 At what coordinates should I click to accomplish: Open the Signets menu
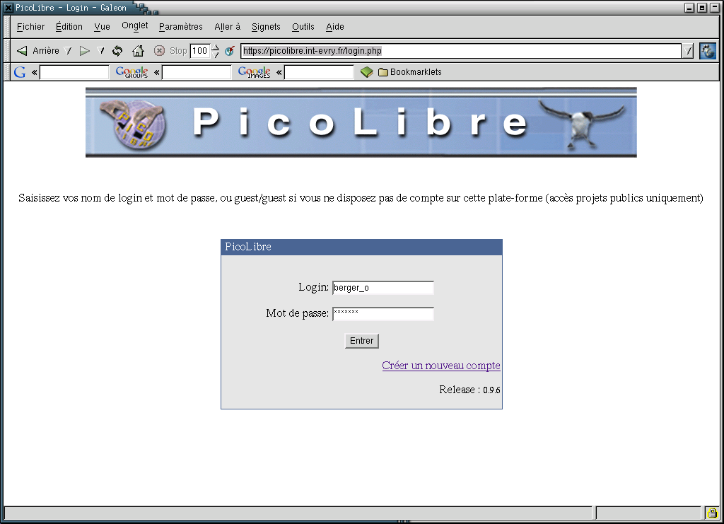tap(266, 27)
